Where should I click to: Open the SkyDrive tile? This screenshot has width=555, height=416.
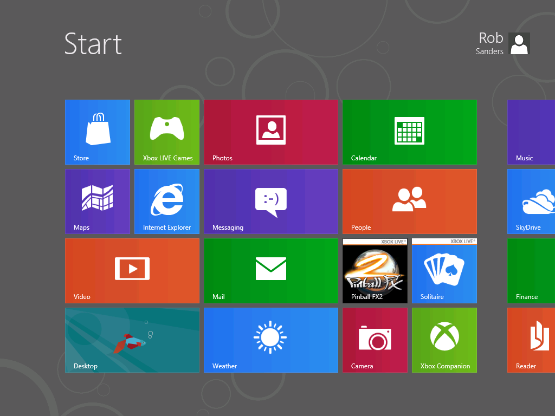click(x=531, y=201)
